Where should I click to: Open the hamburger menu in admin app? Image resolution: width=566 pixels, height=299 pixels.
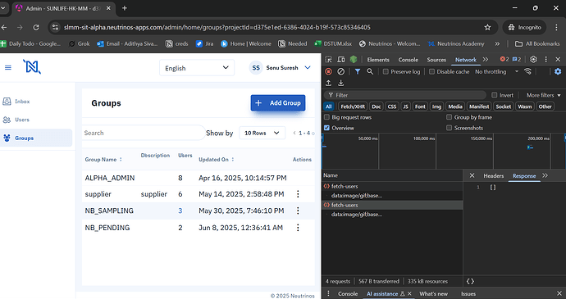click(8, 67)
